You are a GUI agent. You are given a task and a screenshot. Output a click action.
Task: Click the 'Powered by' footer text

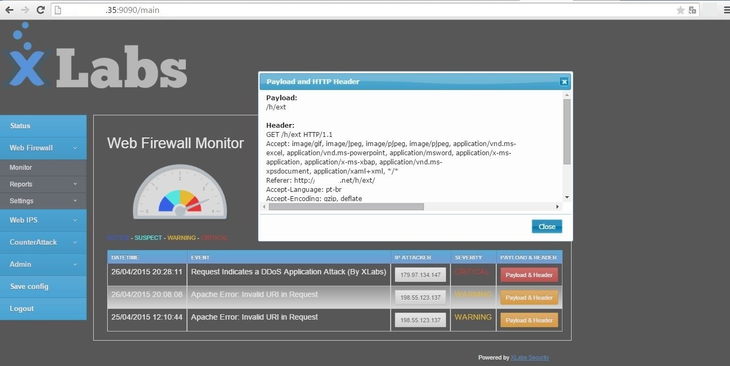point(493,357)
